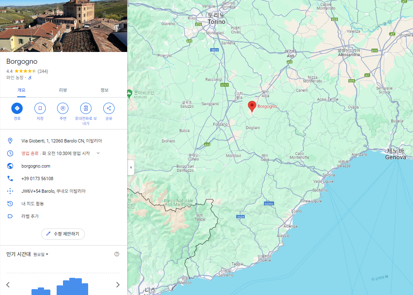
Task: Click the Acqui Terme label on map
Action: (x=328, y=99)
